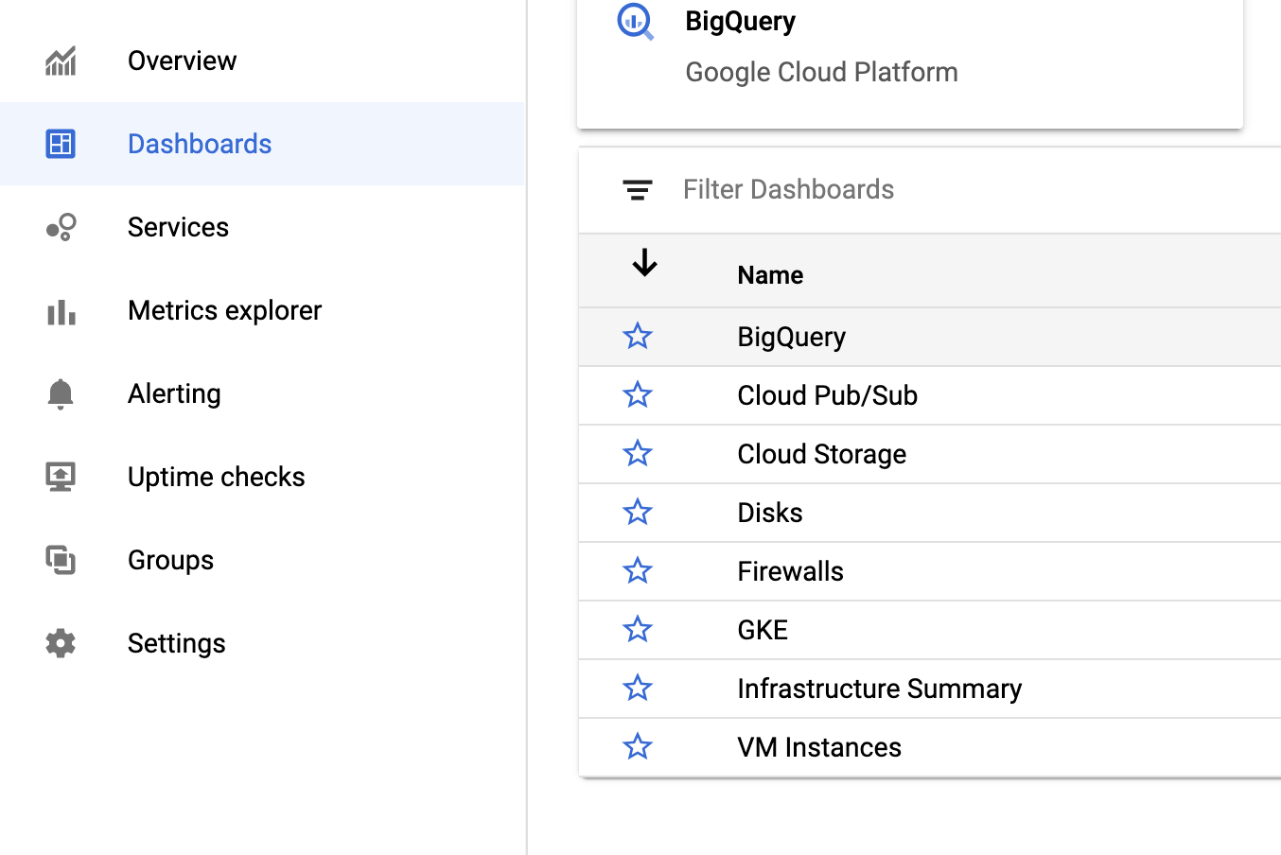Click the filter lines icon
The height and width of the screenshot is (855, 1281).
click(x=638, y=190)
